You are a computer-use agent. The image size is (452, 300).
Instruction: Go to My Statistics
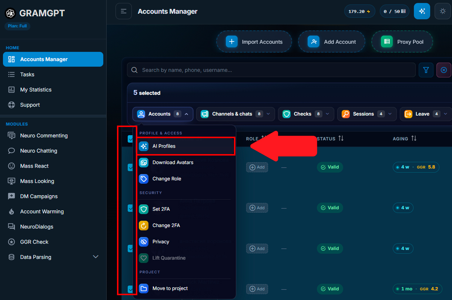click(53, 90)
